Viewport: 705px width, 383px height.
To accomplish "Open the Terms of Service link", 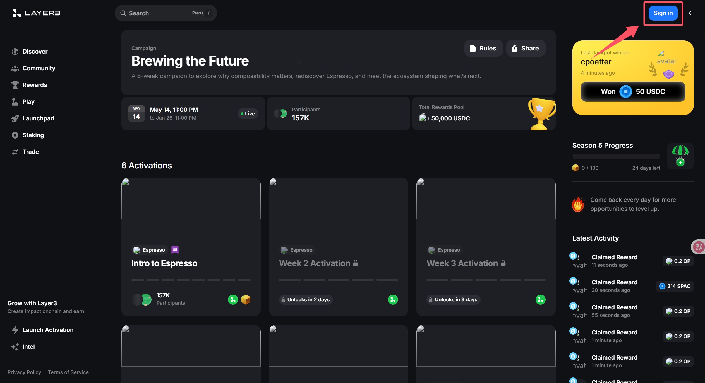I will tap(68, 372).
